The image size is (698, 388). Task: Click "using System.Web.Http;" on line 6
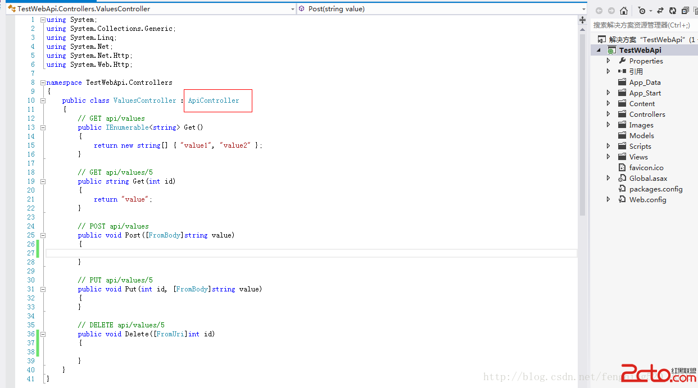pos(90,65)
